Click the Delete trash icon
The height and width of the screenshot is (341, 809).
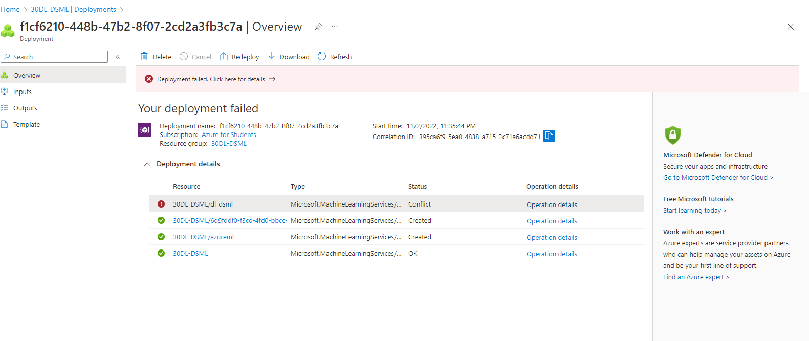coord(144,56)
